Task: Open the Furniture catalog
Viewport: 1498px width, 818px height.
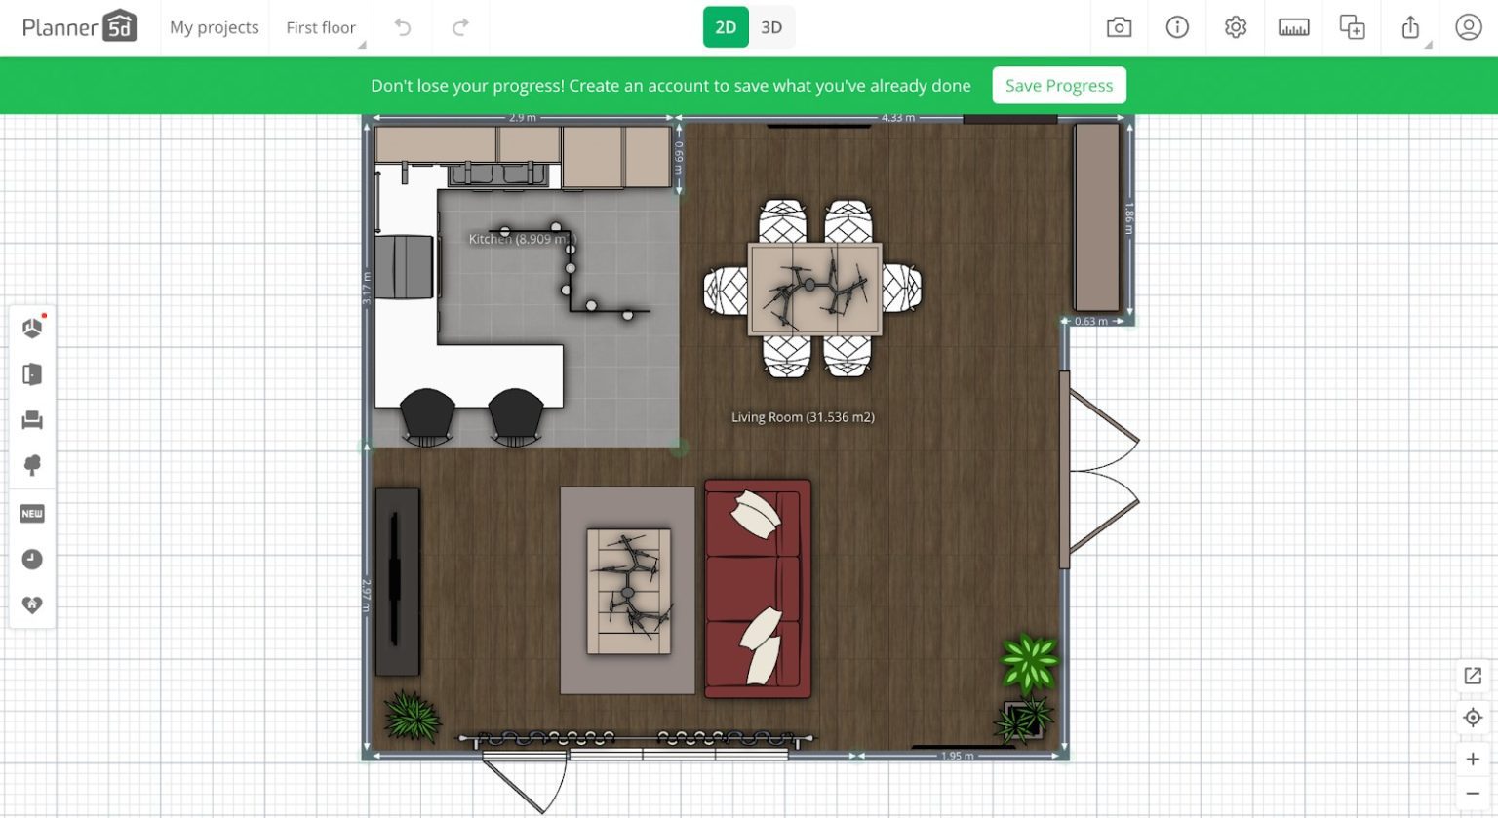Action: [x=32, y=419]
